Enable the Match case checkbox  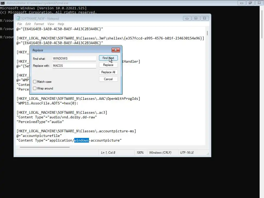[x=35, y=82]
